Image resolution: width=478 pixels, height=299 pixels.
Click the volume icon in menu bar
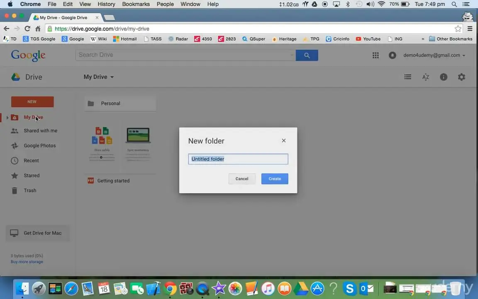(x=370, y=4)
